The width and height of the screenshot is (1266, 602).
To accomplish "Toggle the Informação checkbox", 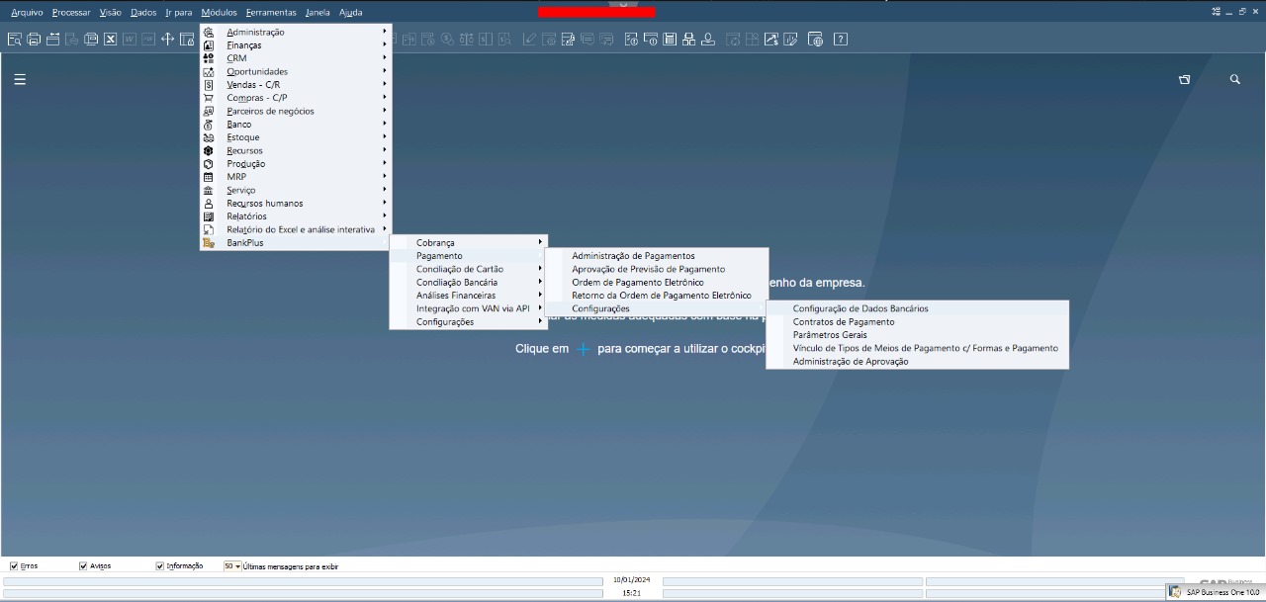I will [x=159, y=565].
